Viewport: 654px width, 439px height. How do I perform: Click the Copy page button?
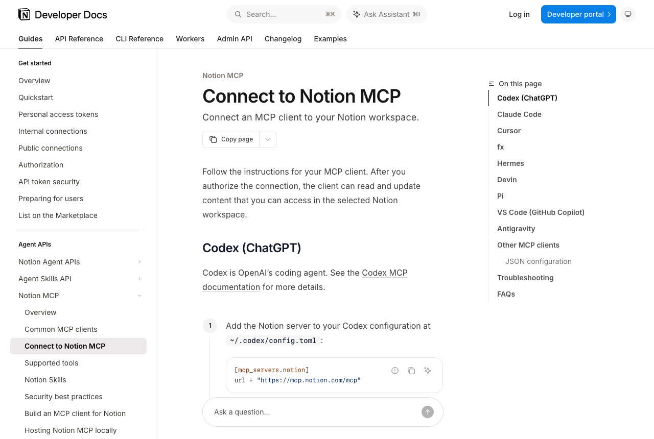point(231,139)
